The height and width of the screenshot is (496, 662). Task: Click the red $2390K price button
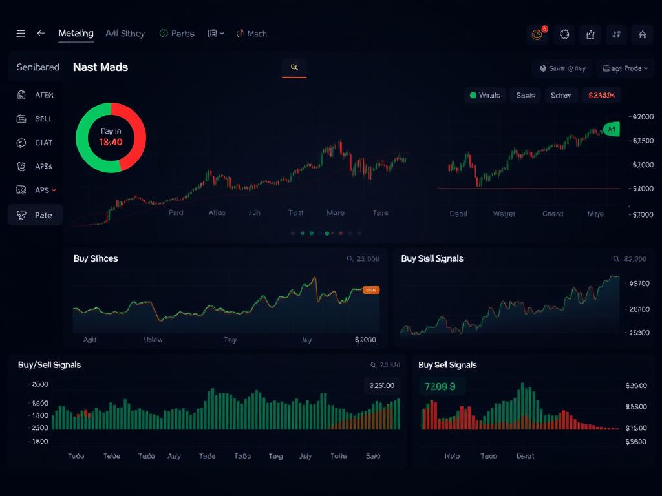pyautogui.click(x=601, y=96)
